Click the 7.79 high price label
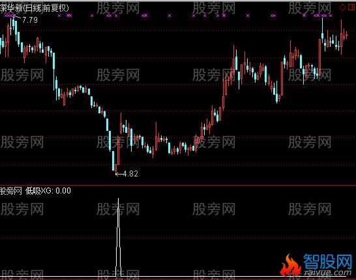Image resolution: width=356 pixels, height=280 pixels. click(x=30, y=20)
